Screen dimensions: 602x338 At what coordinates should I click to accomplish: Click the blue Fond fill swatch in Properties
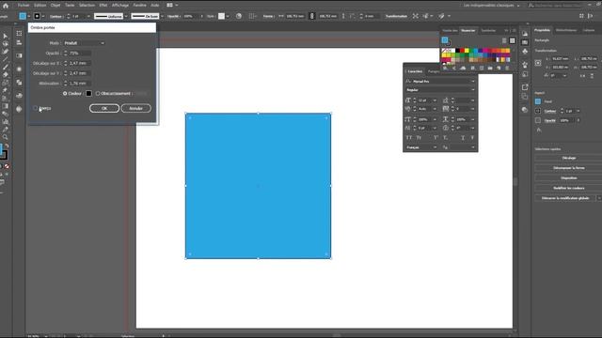[x=538, y=101]
